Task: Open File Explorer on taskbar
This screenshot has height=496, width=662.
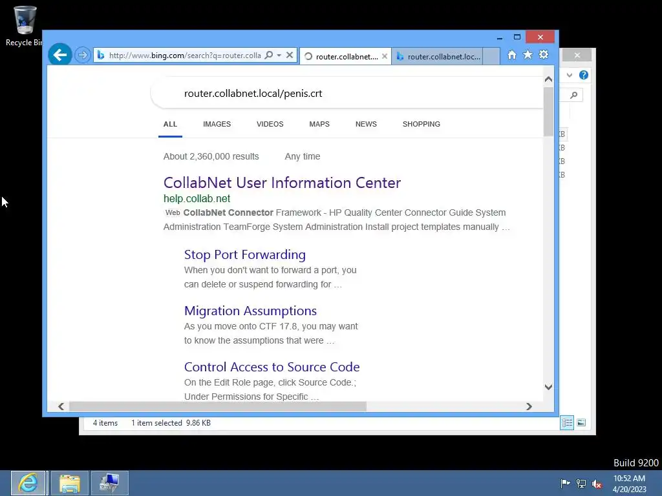Action: point(70,483)
